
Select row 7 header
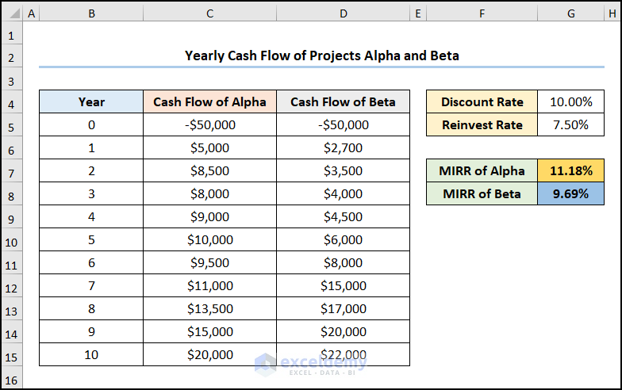point(12,171)
